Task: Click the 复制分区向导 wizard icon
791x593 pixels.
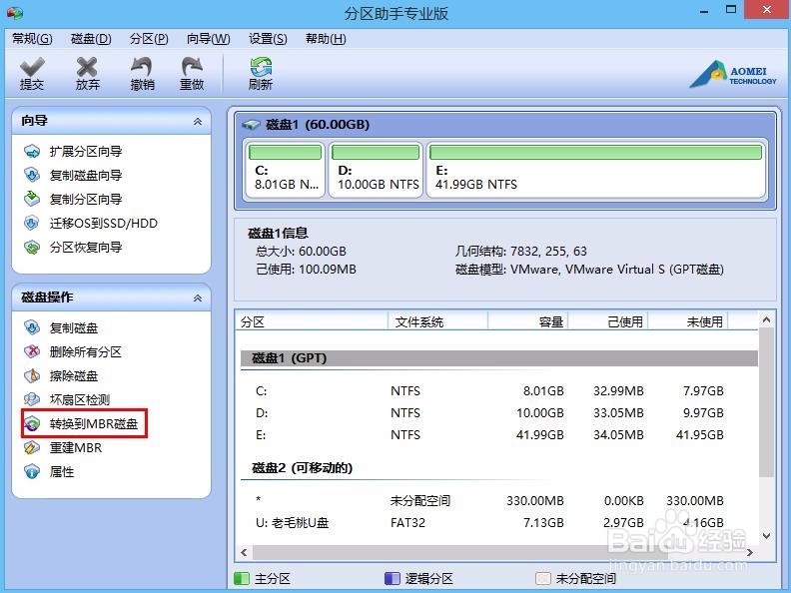Action: pyautogui.click(x=32, y=199)
